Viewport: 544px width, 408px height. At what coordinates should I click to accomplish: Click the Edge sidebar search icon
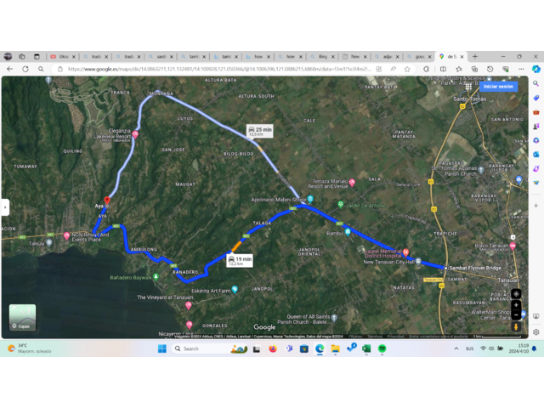pyautogui.click(x=535, y=83)
